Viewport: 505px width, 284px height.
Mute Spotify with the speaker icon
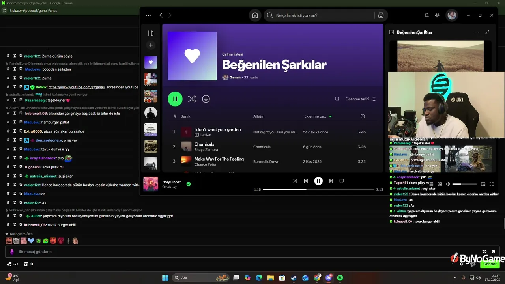448,184
